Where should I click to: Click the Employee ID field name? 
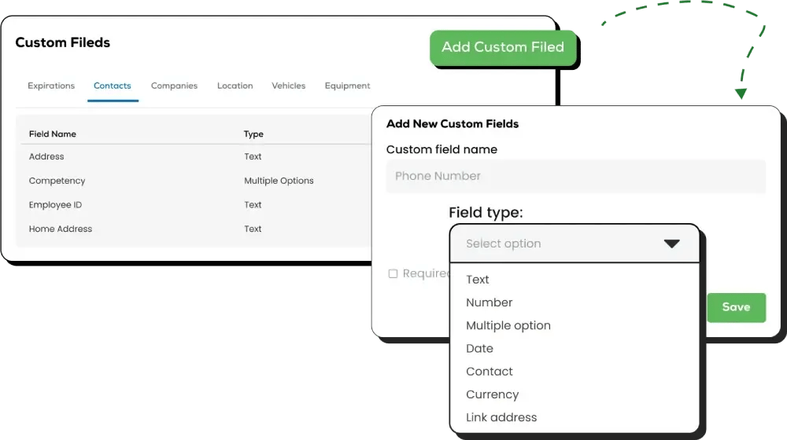coord(55,204)
